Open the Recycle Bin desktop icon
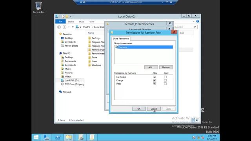Viewport: 251px width, 141px height. click(38, 7)
